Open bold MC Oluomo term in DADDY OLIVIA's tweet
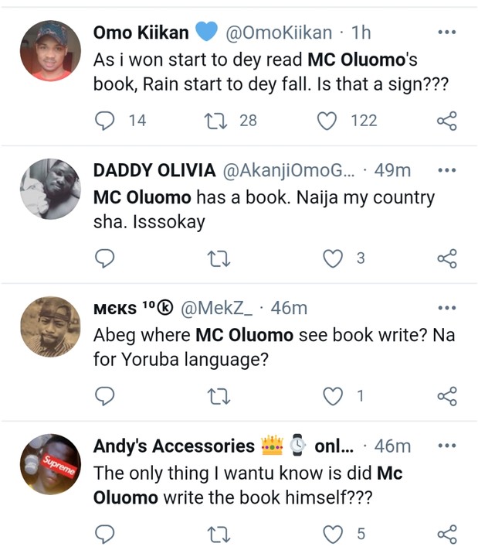 click(x=142, y=197)
